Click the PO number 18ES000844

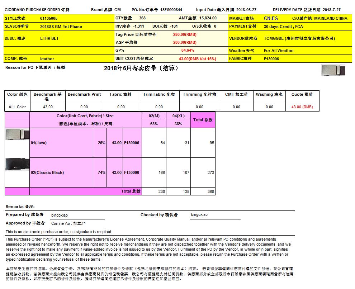171,10
